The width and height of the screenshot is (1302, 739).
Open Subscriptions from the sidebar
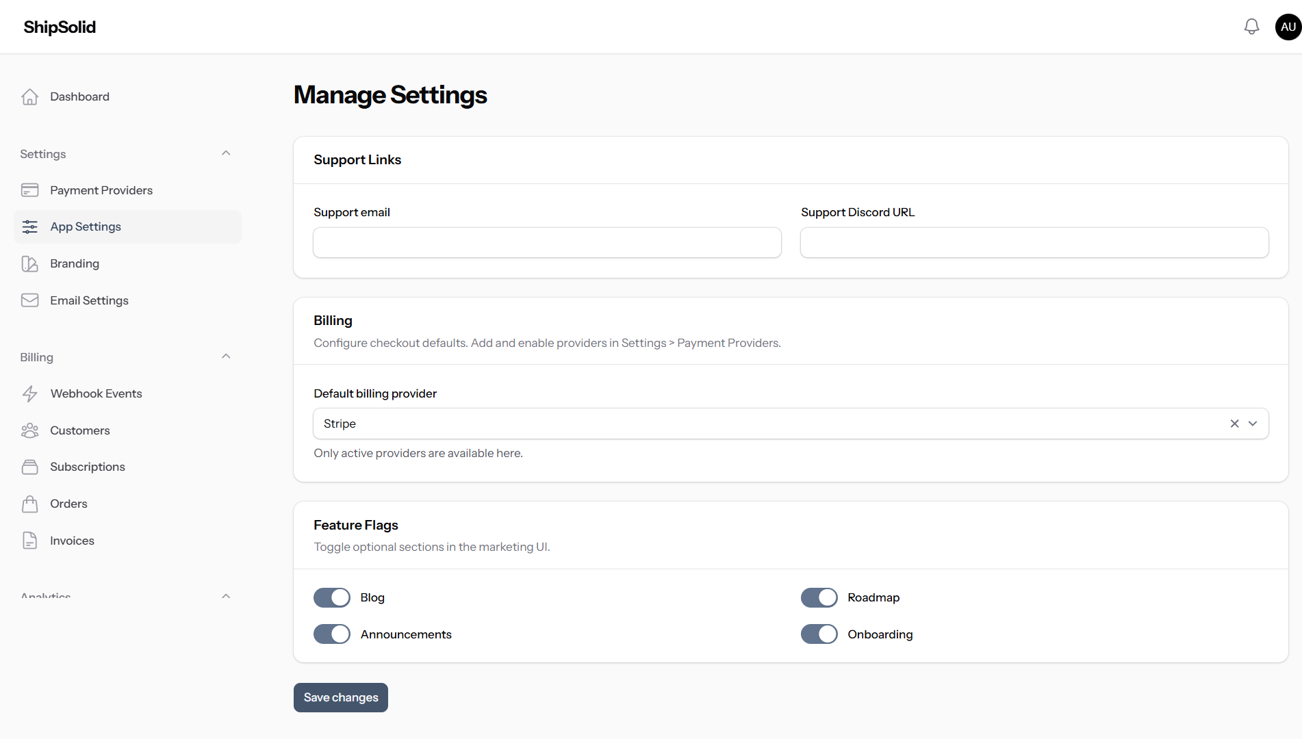click(x=87, y=467)
